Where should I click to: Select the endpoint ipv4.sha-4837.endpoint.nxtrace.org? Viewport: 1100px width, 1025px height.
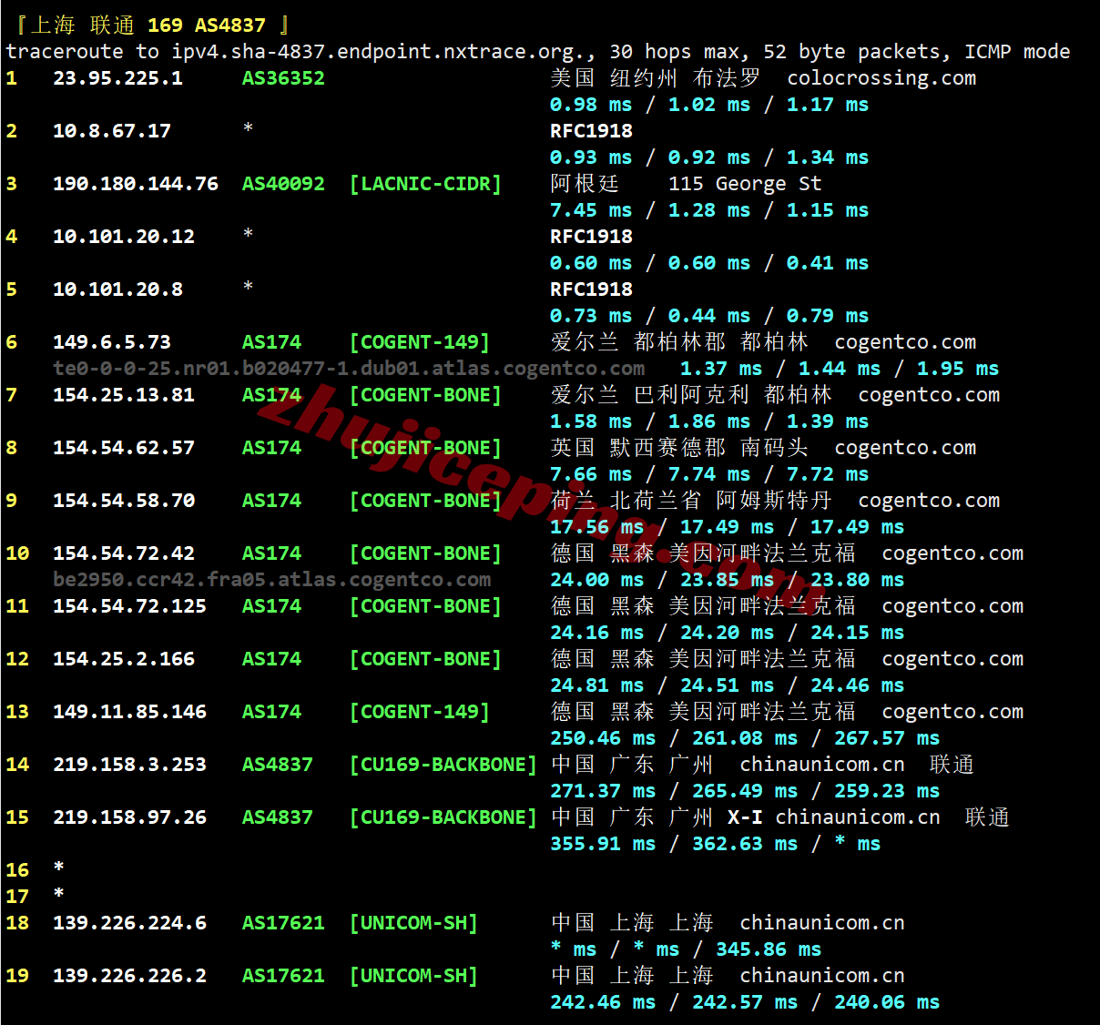point(378,52)
